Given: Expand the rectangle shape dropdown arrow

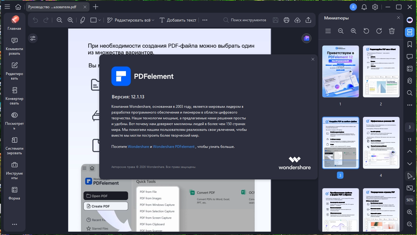Looking at the screenshot, I should pos(100,20).
